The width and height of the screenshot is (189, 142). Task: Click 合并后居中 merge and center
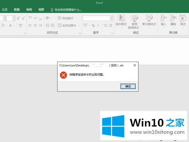(x=67, y=25)
